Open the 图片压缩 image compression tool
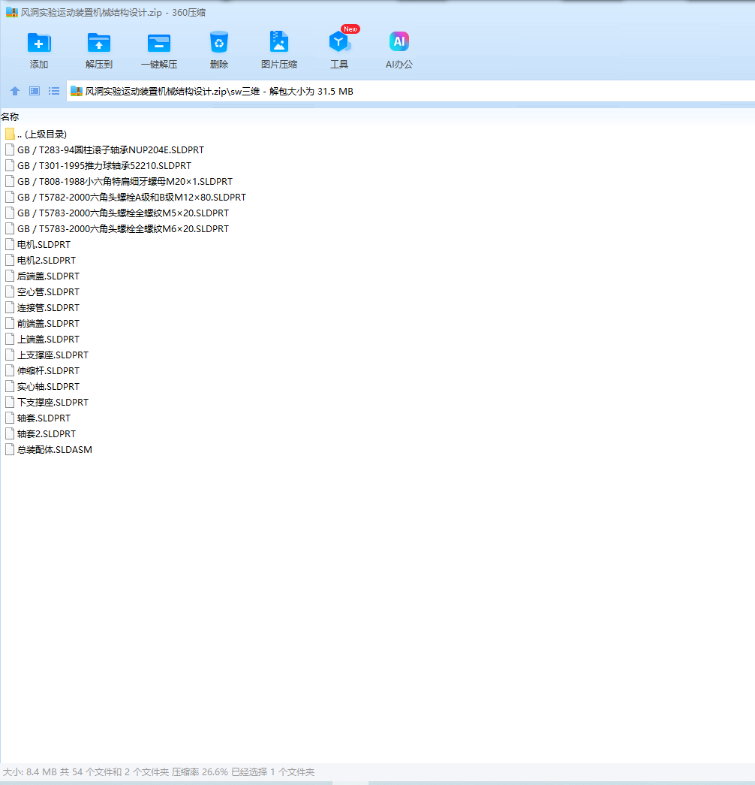 (278, 50)
